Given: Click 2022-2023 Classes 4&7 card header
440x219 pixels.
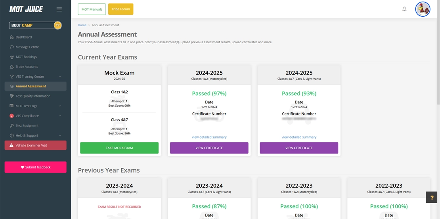Looking at the screenshot, I should pyautogui.click(x=388, y=188).
